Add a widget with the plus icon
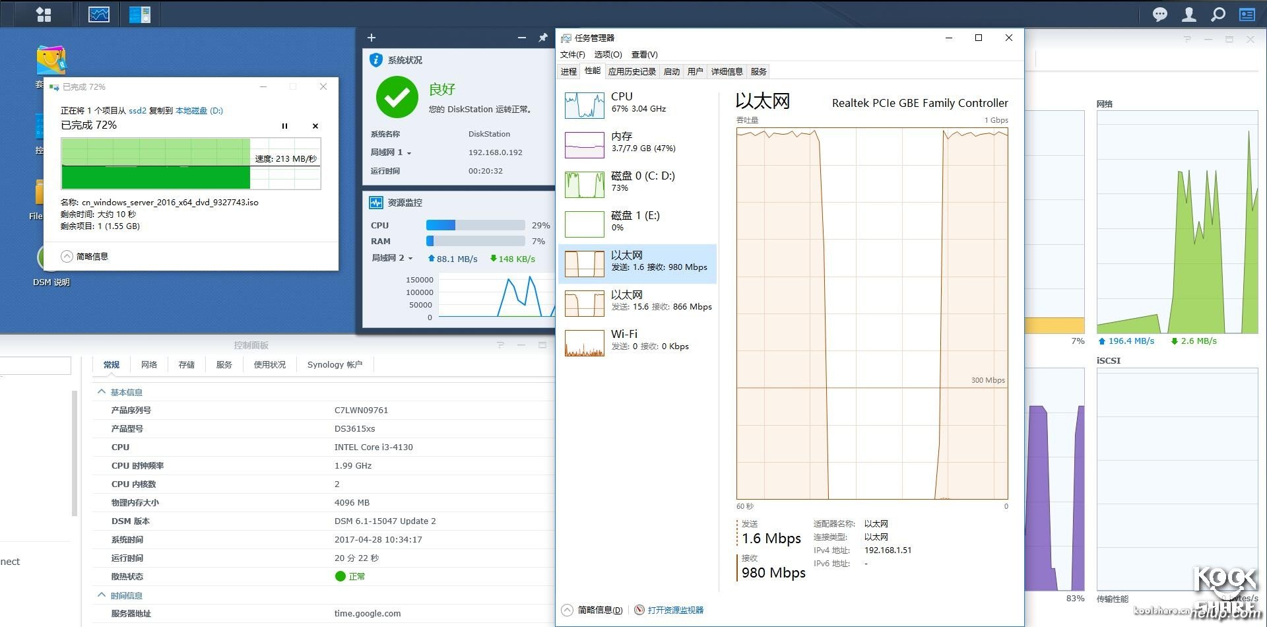The height and width of the screenshot is (627, 1267). pos(372,38)
